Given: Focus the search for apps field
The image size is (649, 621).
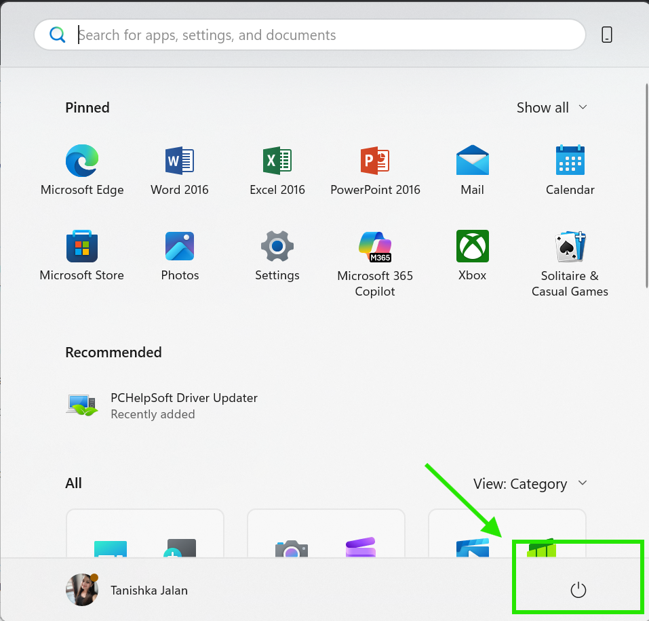Looking at the screenshot, I should [x=310, y=35].
